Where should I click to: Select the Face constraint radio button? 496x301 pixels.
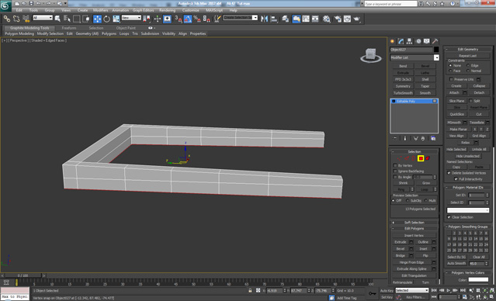[450, 71]
